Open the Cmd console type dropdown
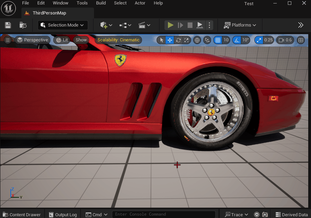Image resolution: width=311 pixels, height=218 pixels. tap(96, 215)
